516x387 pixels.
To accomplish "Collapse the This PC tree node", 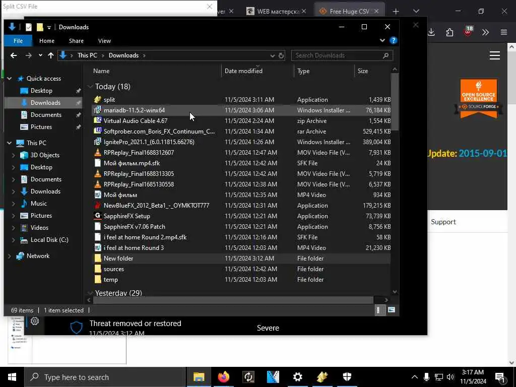I will [10, 143].
